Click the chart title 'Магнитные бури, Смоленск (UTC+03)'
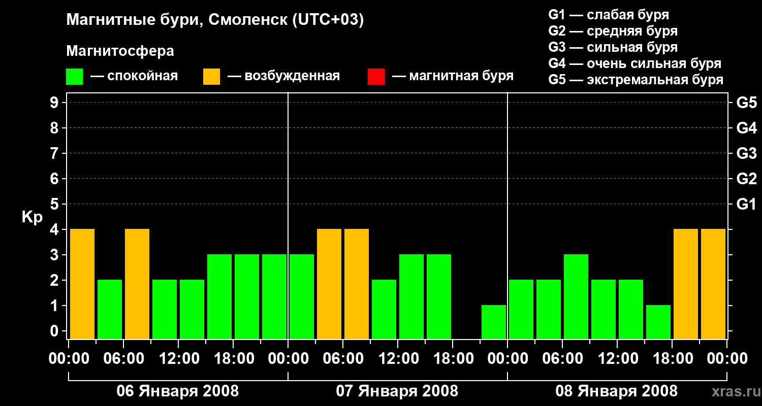 [215, 20]
